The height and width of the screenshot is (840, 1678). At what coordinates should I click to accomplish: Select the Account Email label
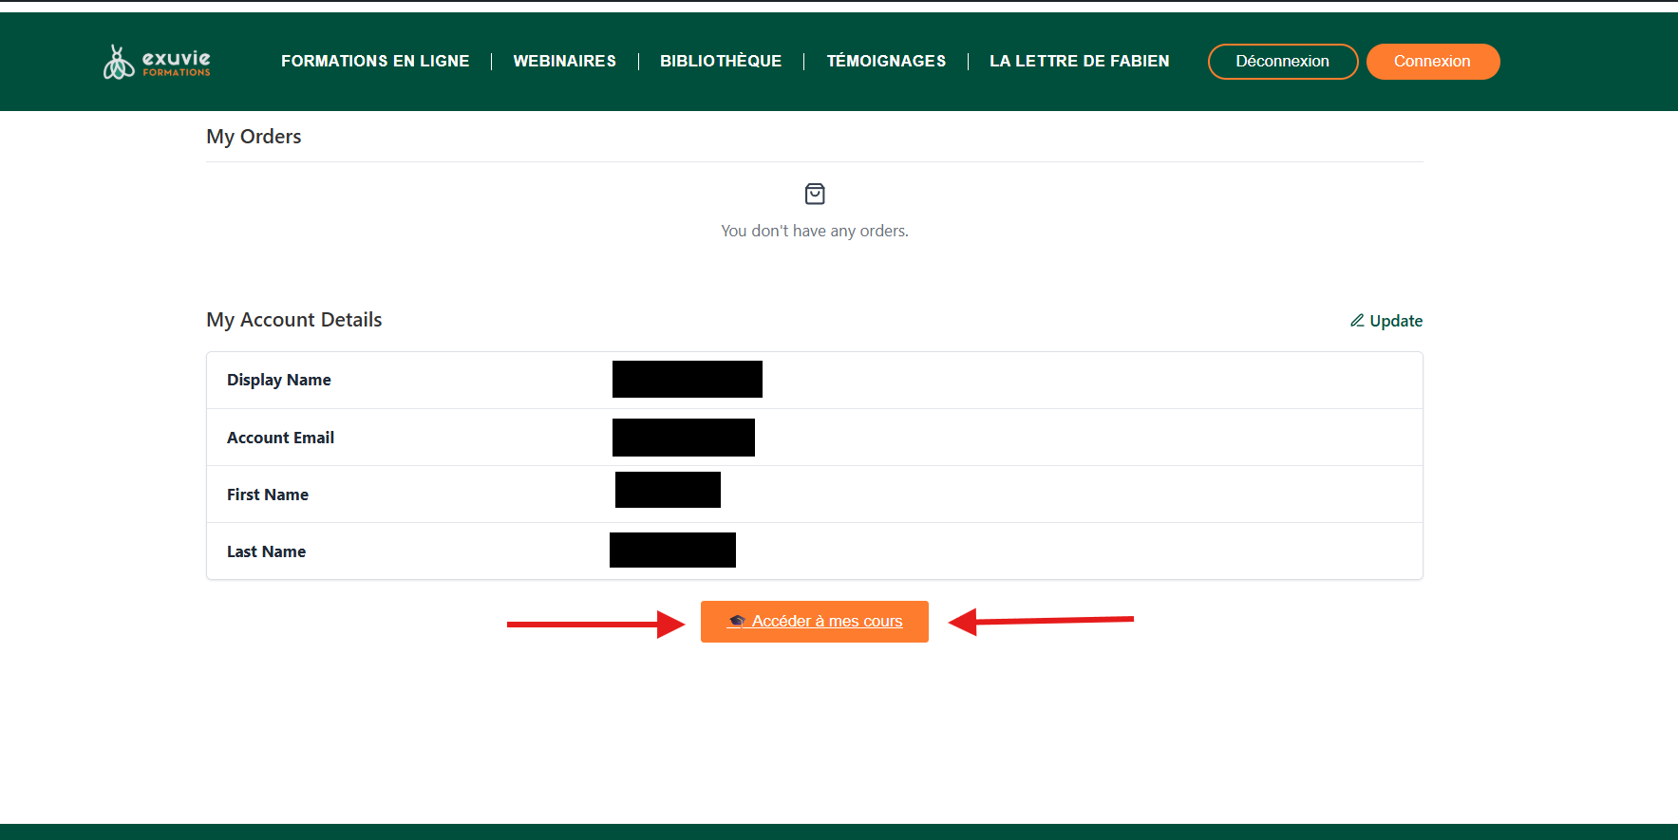(280, 438)
